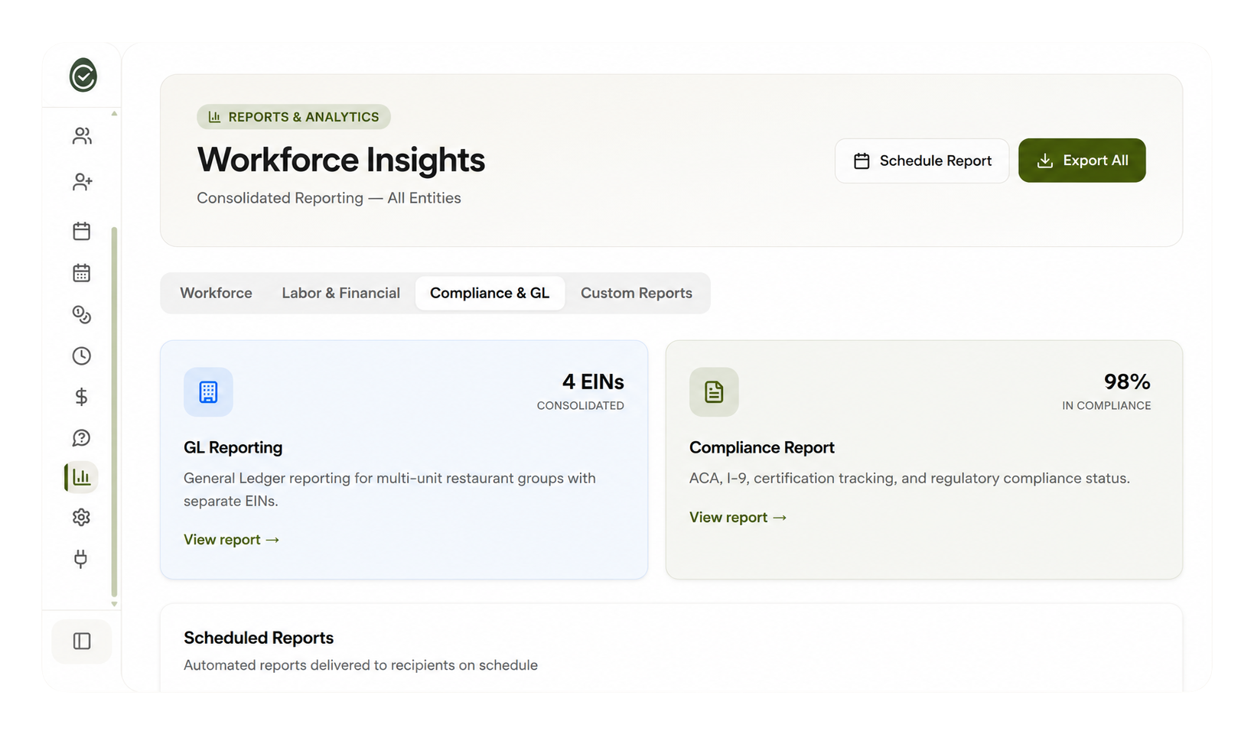Open the calendar grid icon in sidebar
This screenshot has width=1254, height=734.
point(82,273)
